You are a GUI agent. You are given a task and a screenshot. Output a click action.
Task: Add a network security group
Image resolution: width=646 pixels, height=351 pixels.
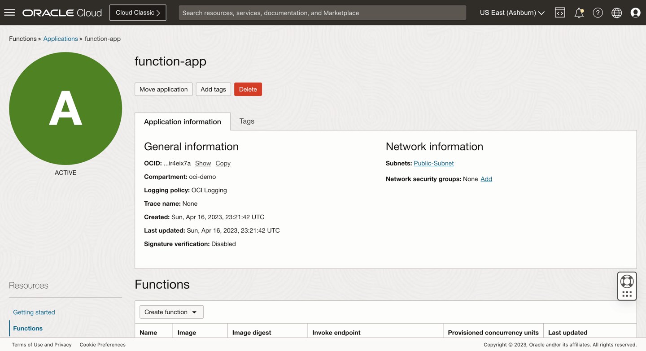[x=486, y=179]
